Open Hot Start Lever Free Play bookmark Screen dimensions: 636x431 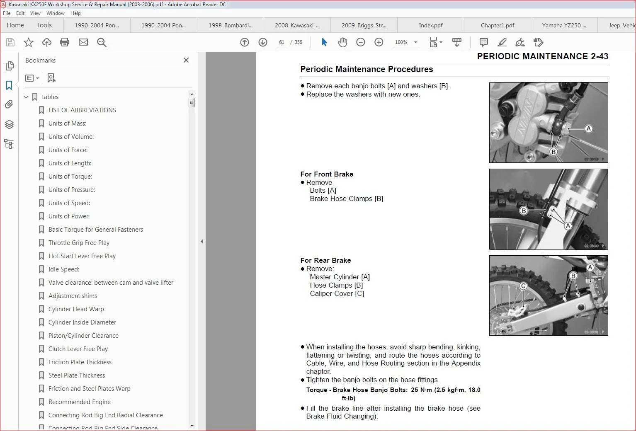coord(82,256)
